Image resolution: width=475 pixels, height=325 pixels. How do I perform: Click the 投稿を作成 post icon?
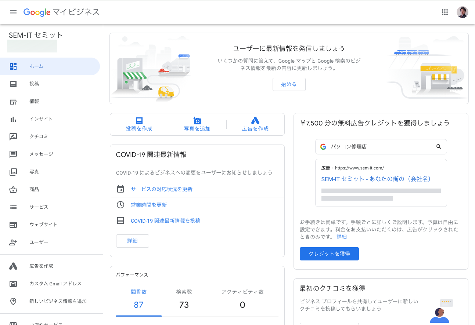point(139,121)
